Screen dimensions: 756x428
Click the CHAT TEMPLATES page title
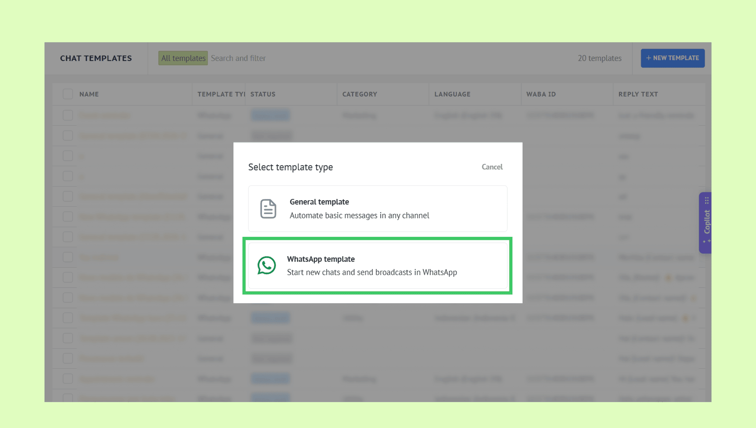96,58
